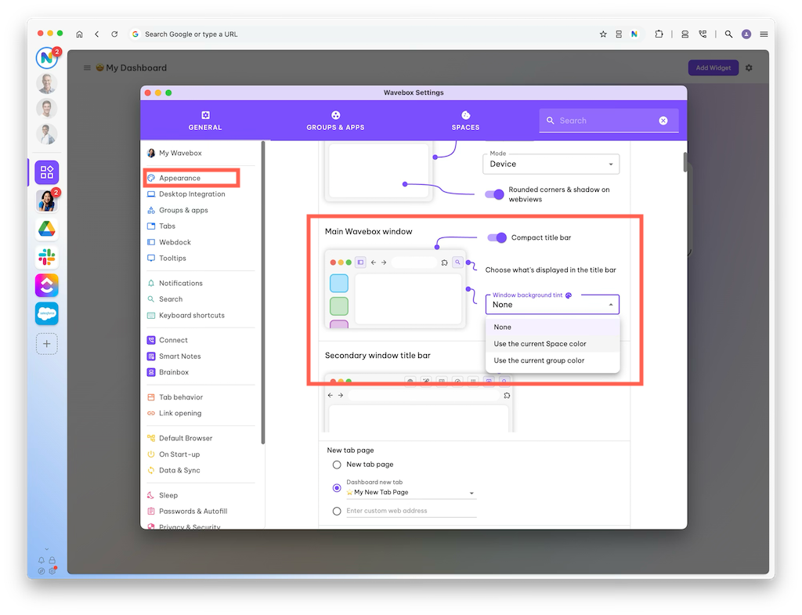Screen dimensions: 802x615
Task: Click the small chevron above the bell icon
Action: coord(46,549)
